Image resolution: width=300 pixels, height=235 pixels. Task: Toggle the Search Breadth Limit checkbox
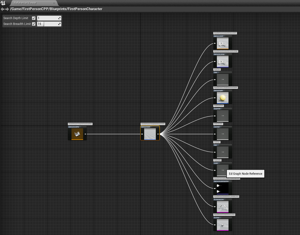tap(33, 23)
